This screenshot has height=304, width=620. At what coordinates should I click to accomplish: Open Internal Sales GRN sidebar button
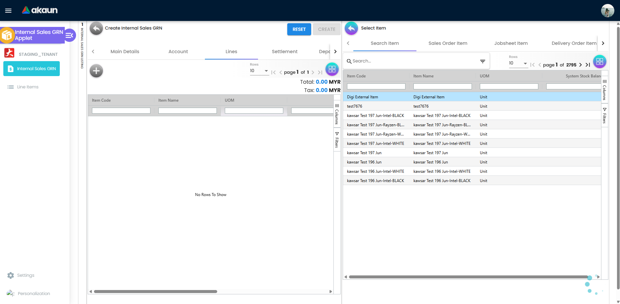pos(32,68)
